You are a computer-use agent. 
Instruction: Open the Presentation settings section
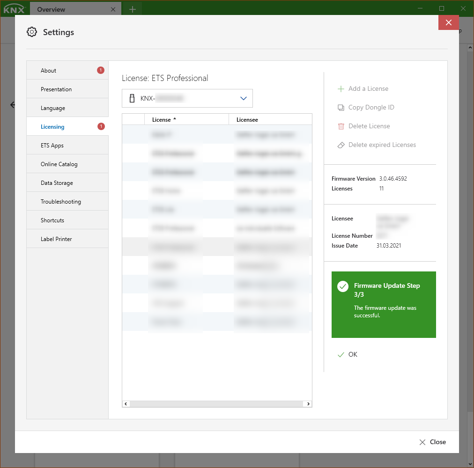[x=67, y=89]
